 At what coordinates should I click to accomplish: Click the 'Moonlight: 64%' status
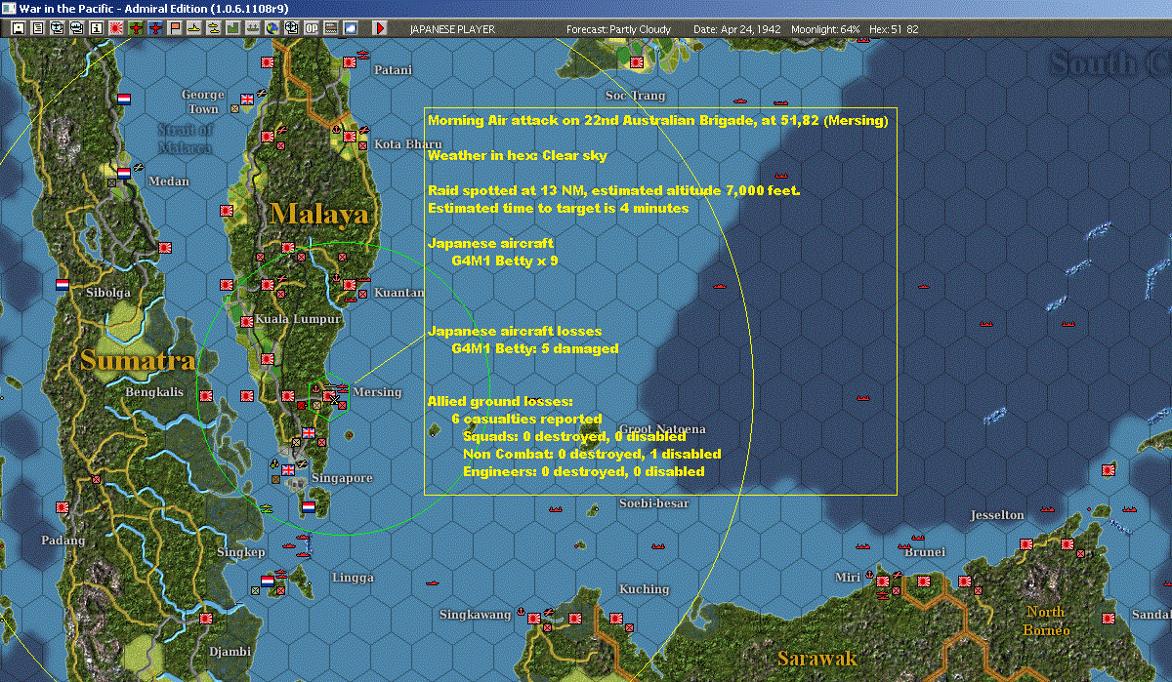824,29
